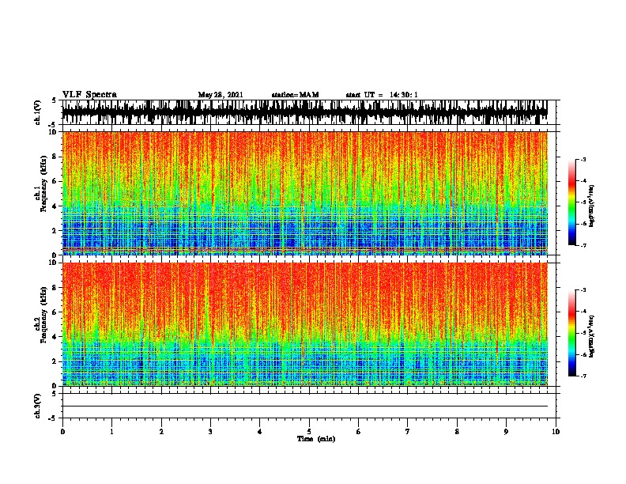Click the 'start UT = 14:30: 1' text
The width and height of the screenshot is (626, 484).
pyautogui.click(x=382, y=95)
